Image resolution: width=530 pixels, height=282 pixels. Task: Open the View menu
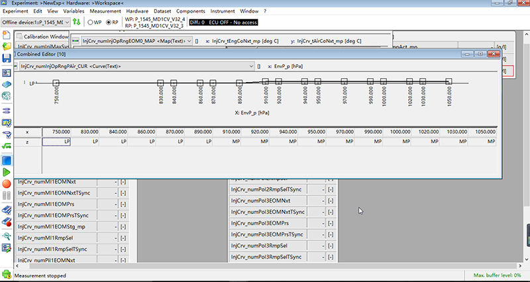(x=52, y=11)
